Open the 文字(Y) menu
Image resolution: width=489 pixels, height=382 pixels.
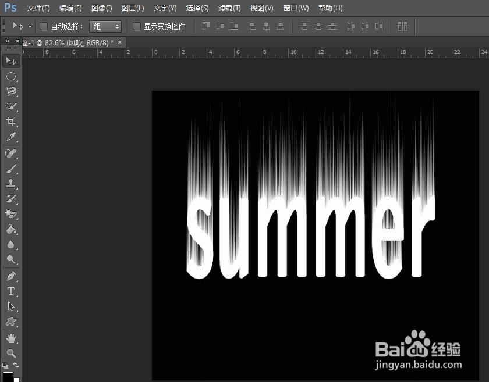pyautogui.click(x=165, y=8)
